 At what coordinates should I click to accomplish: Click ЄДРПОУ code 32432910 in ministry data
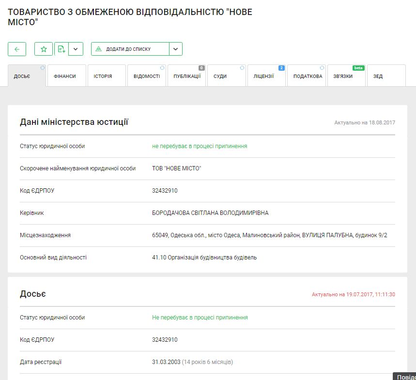pos(165,191)
